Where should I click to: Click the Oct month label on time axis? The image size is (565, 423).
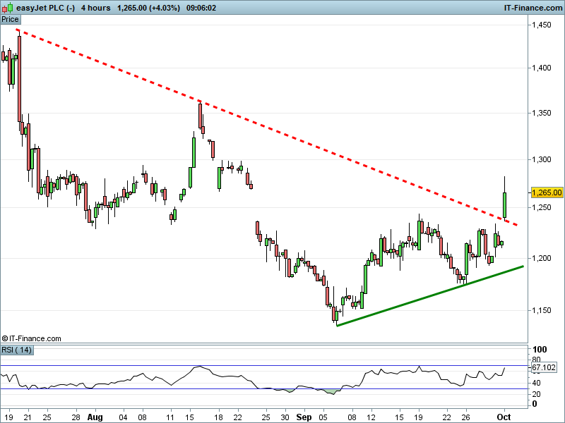(504, 417)
